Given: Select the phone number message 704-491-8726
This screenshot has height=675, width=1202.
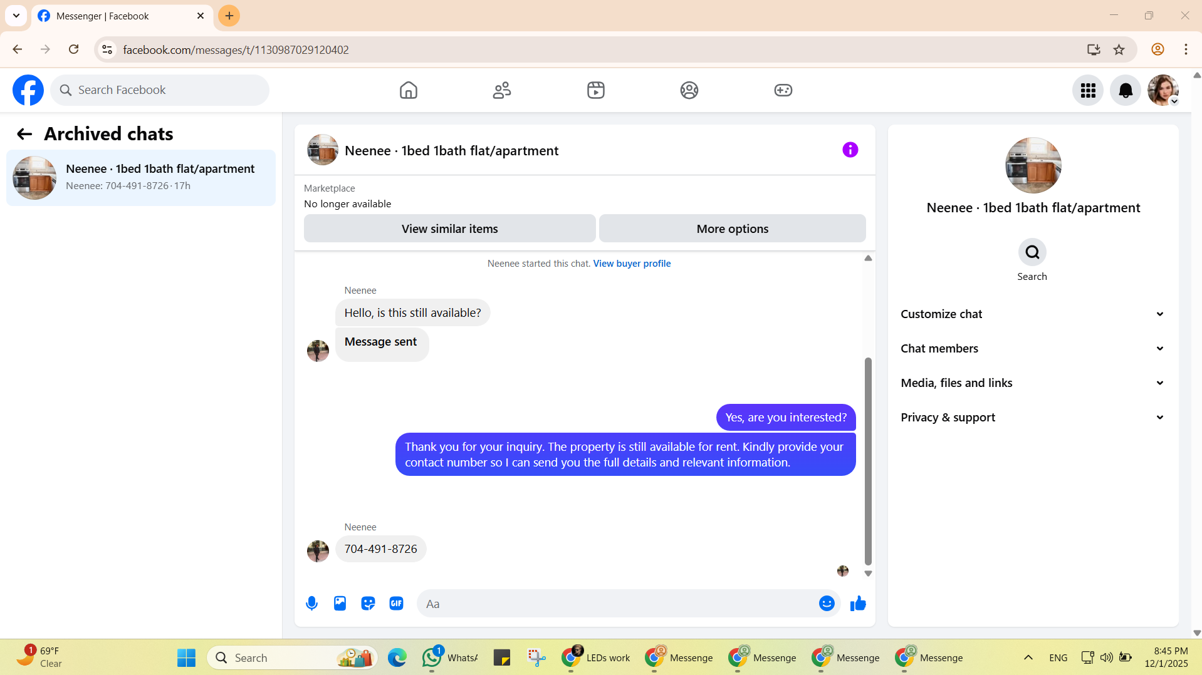Looking at the screenshot, I should 380,549.
